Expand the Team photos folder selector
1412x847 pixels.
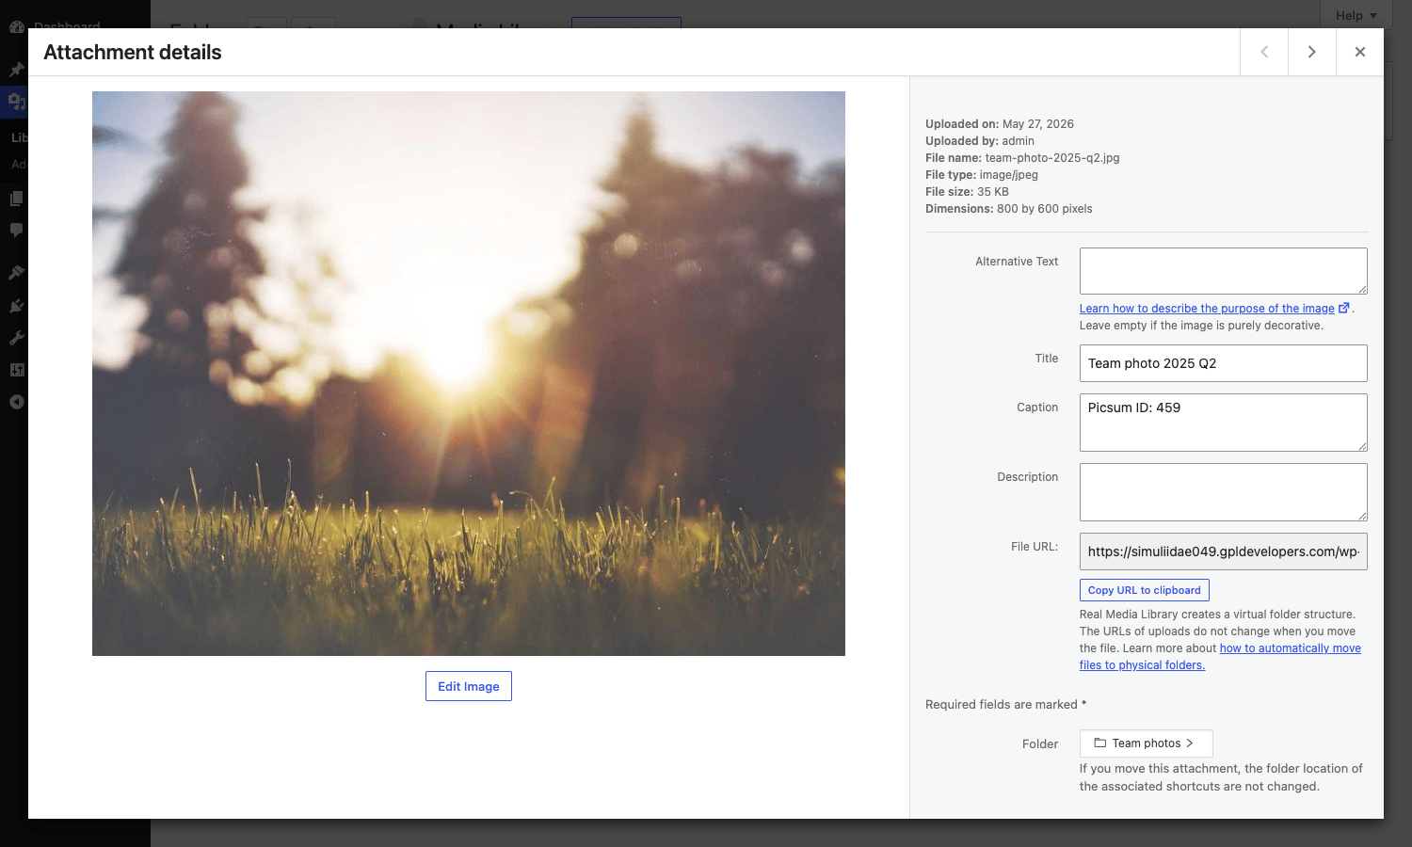pos(1146,743)
